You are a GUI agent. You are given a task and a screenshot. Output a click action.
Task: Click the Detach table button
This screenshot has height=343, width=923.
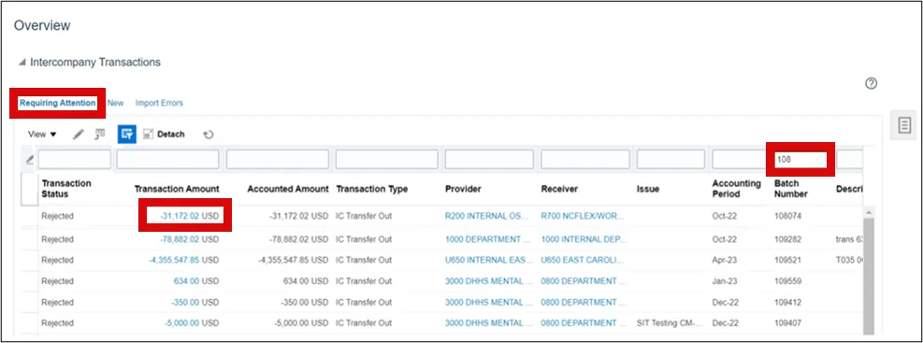pyautogui.click(x=165, y=135)
